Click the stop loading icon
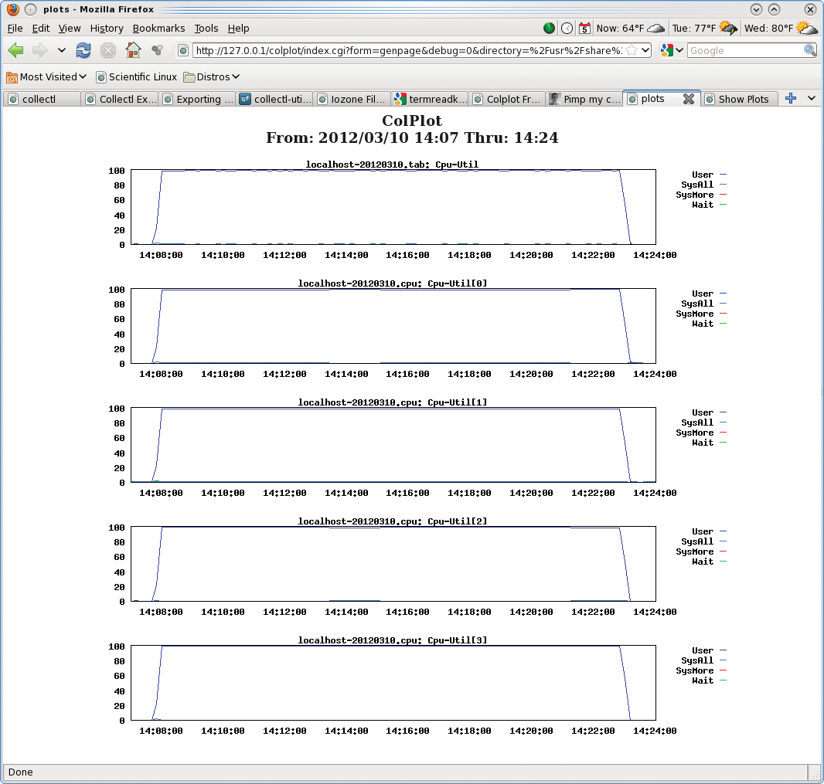Image resolution: width=824 pixels, height=784 pixels. coord(106,49)
